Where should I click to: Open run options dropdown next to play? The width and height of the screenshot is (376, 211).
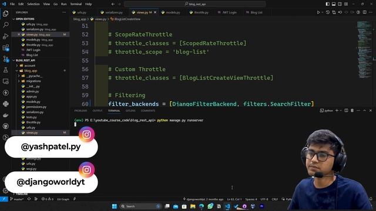(323, 12)
